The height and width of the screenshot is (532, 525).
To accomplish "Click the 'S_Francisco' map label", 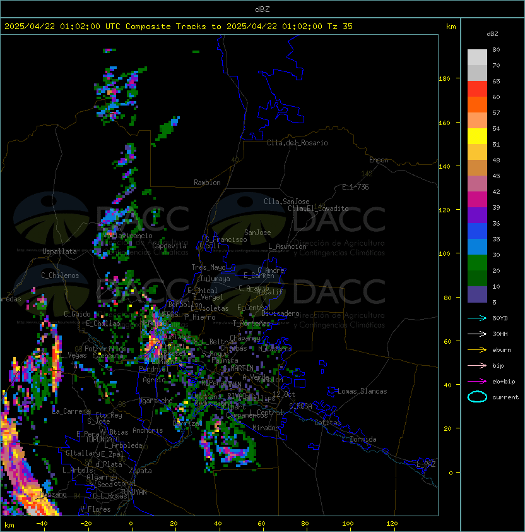I will tap(226, 239).
